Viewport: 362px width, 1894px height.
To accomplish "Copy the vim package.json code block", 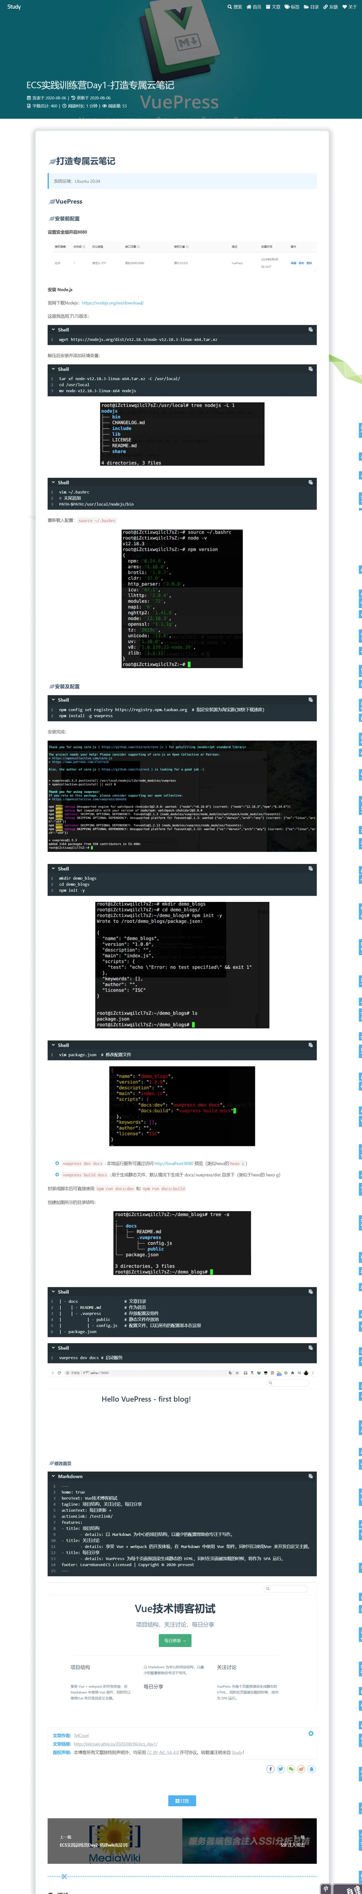I will click(x=311, y=1045).
